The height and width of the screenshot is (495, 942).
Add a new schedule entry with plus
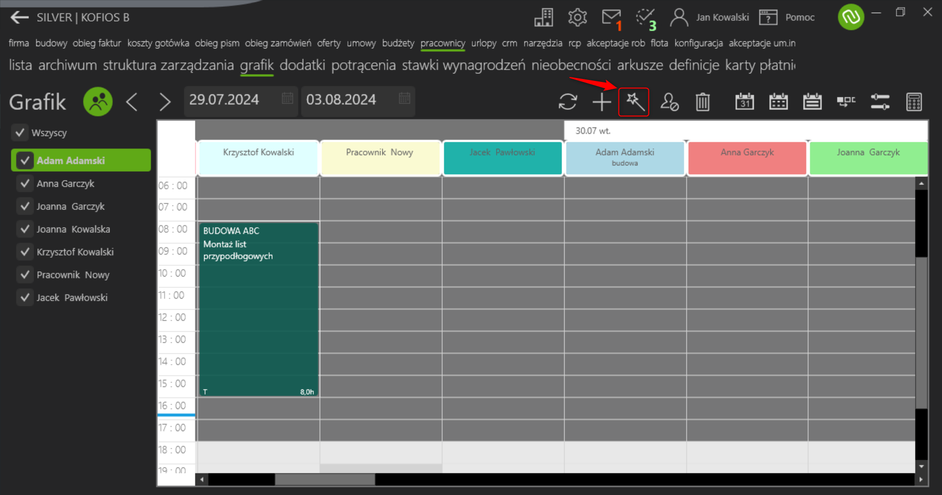[601, 102]
